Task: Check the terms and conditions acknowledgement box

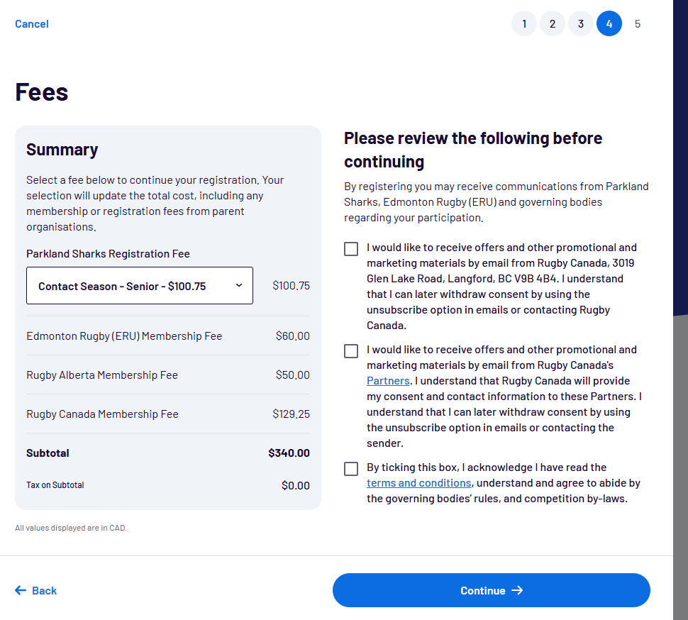Action: tap(351, 469)
